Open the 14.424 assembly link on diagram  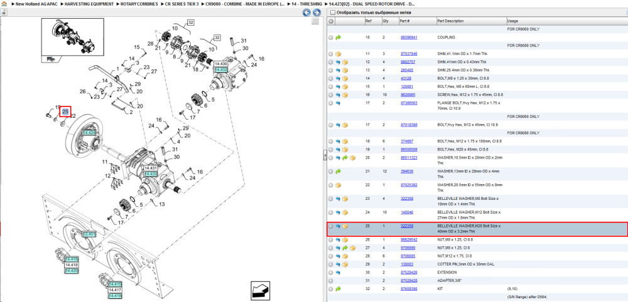89,132
